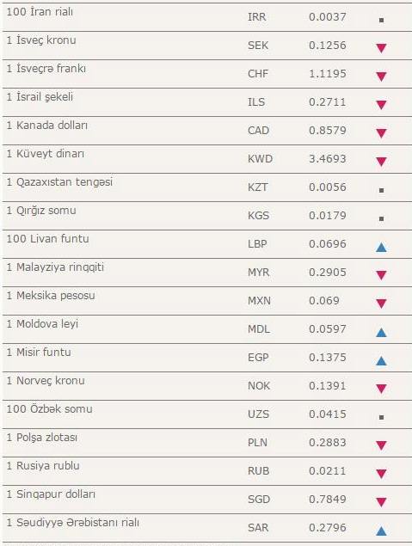
Task: Select the 1 Kanada dolları currency name
Action: click(47, 126)
